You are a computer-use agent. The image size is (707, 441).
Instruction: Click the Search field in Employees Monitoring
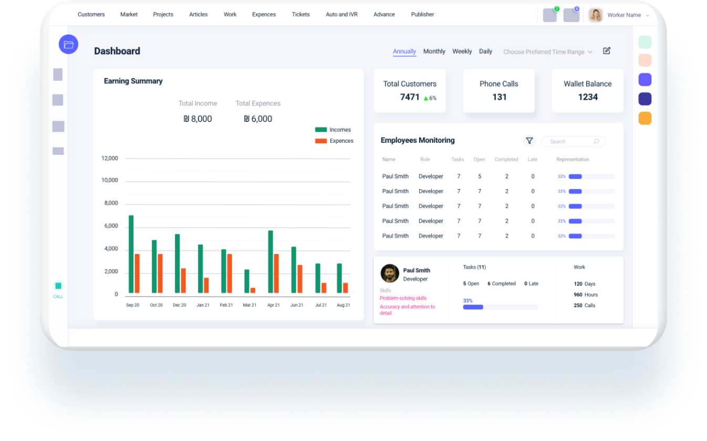[567, 142]
